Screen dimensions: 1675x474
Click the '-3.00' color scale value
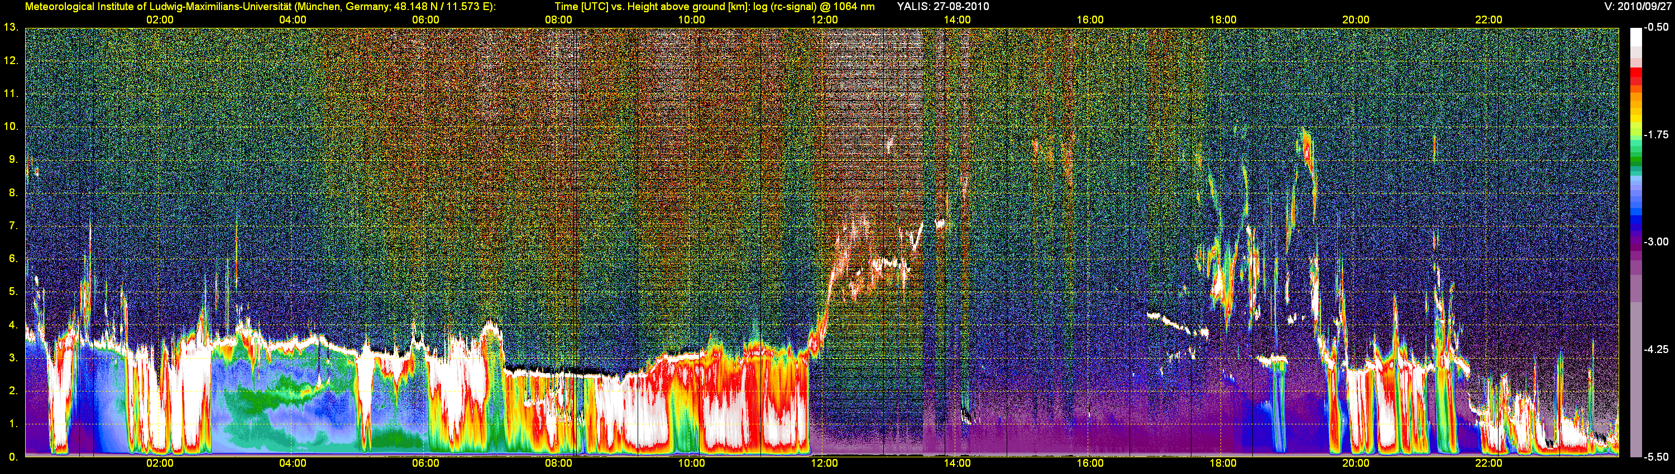tap(1656, 241)
